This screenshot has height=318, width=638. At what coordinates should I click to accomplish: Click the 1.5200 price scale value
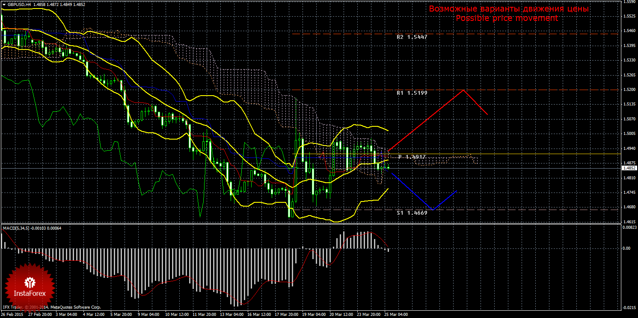[x=629, y=90]
